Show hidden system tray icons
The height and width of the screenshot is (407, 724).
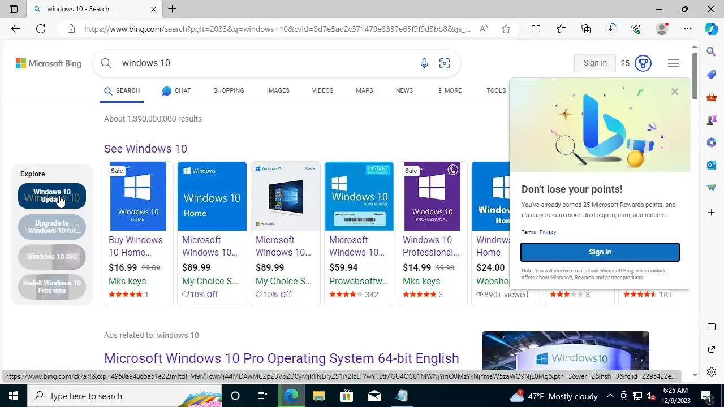tap(610, 396)
